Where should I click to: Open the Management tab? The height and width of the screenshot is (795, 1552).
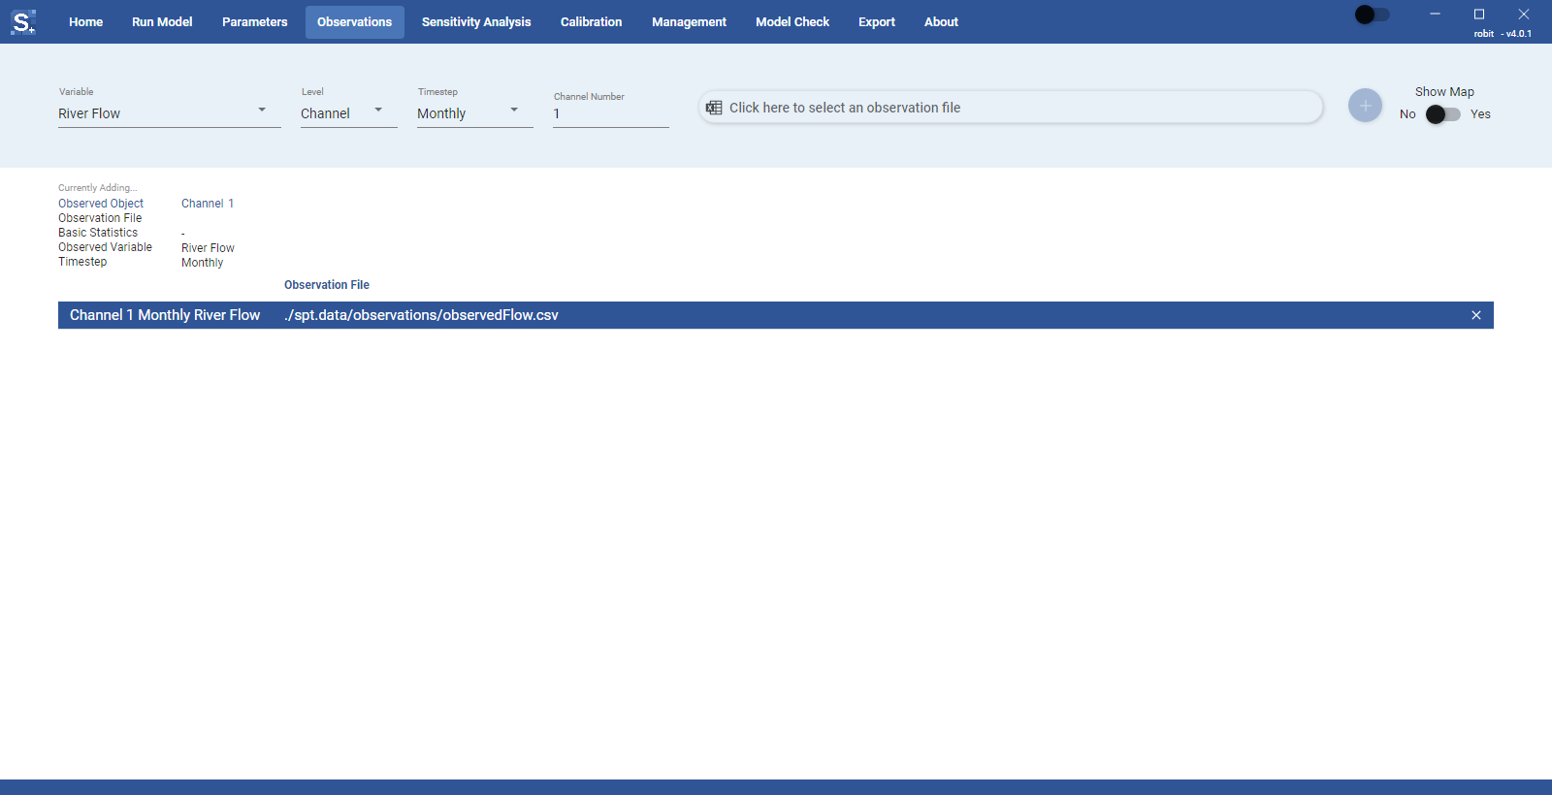[x=689, y=22]
